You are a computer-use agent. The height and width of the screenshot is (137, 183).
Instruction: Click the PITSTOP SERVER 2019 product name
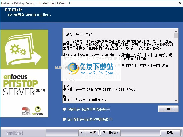pyautogui.click(x=24, y=88)
